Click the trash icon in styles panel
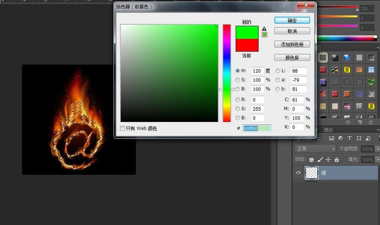 click(x=371, y=122)
